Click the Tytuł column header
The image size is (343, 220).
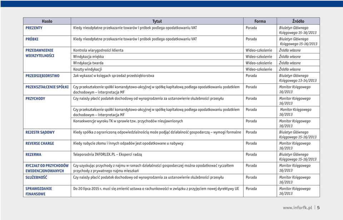coord(157,21)
